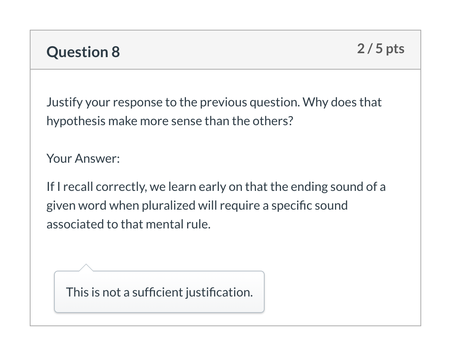Click 'Why does that' in the prompt
This screenshot has width=458, height=345.
[x=342, y=102]
